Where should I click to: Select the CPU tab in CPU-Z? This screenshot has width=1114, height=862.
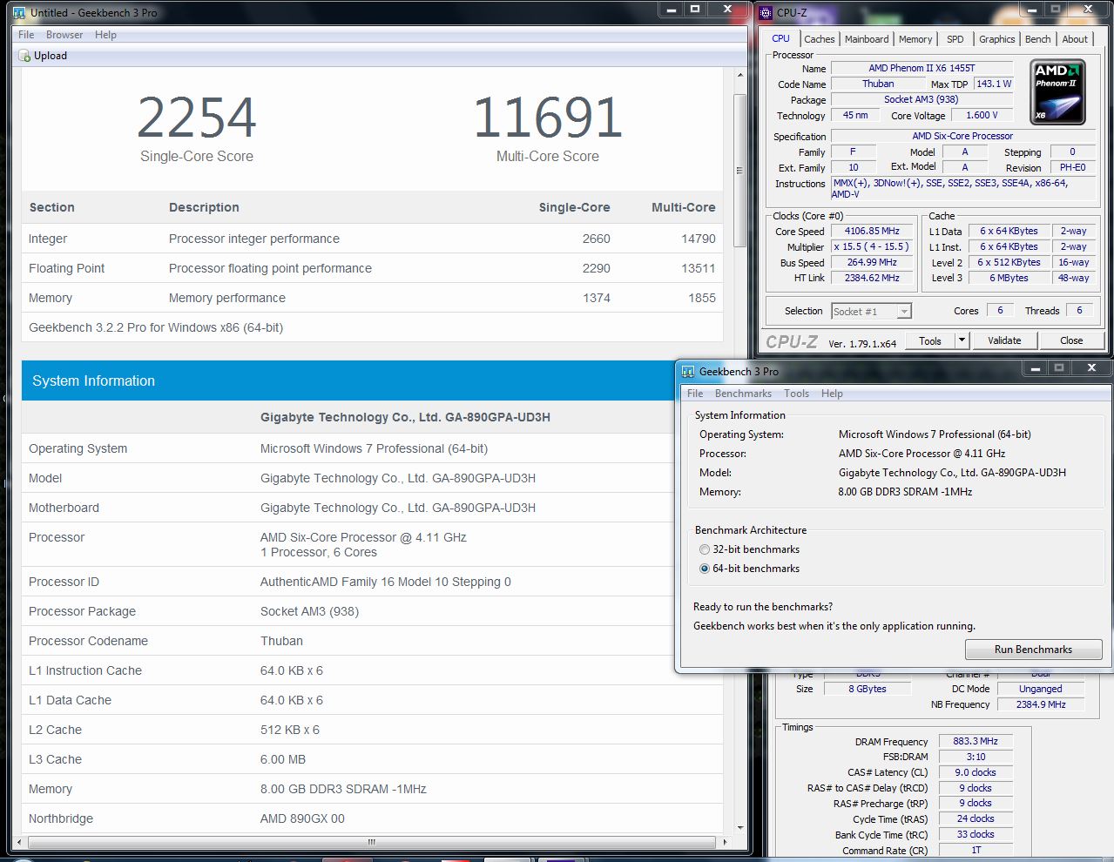(x=780, y=38)
